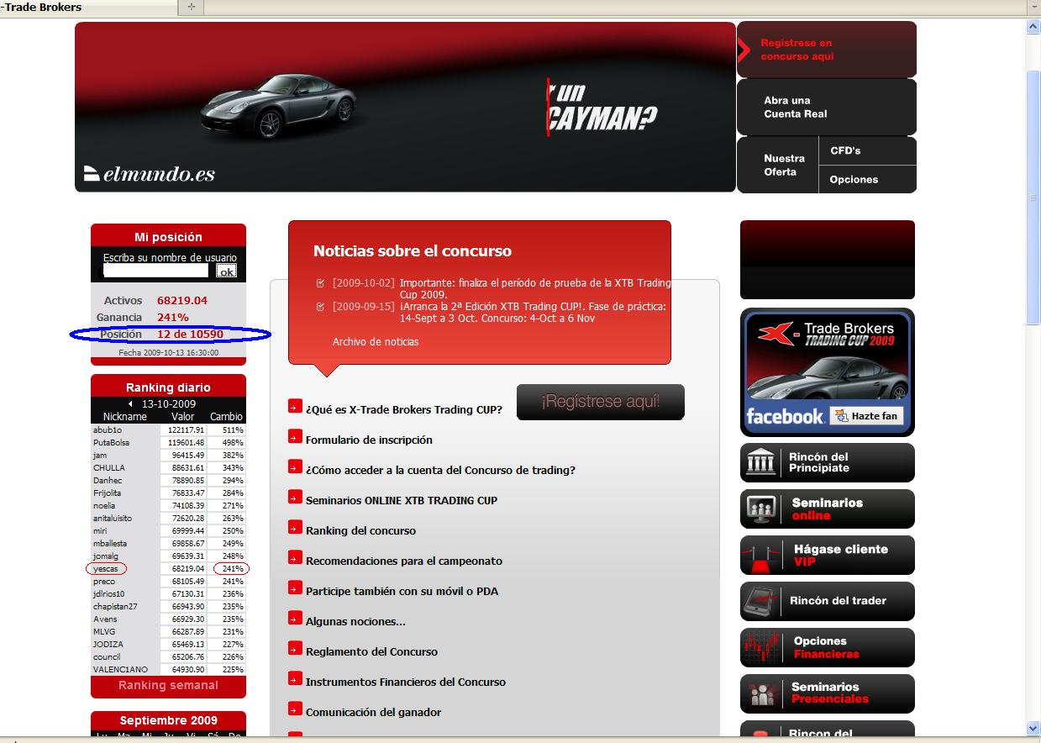Click the elmundo.es logo
The image size is (1041, 743).
pyautogui.click(x=150, y=173)
